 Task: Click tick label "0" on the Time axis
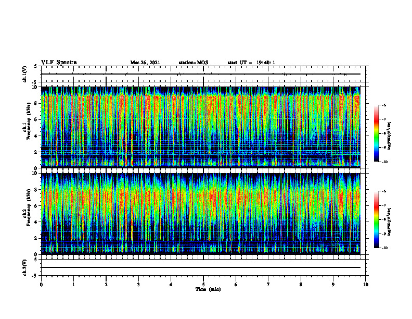coord(41,285)
